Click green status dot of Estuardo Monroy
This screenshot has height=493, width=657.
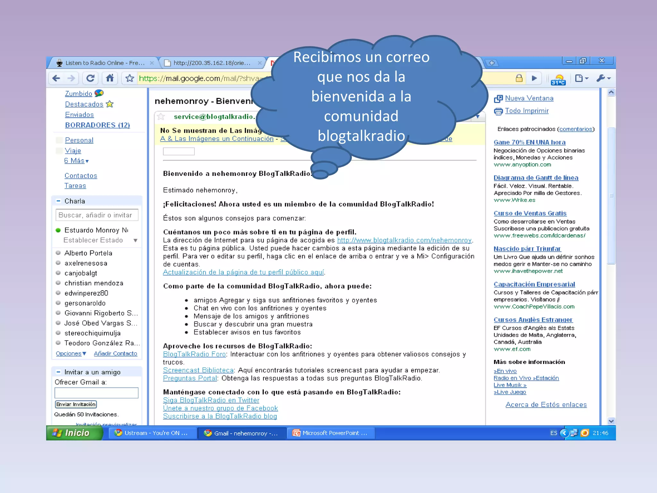tap(58, 230)
